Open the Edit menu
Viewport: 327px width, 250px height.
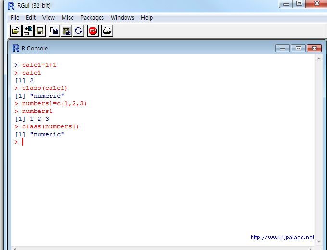(31, 18)
